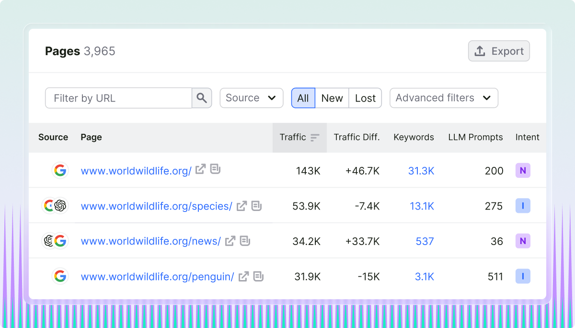The width and height of the screenshot is (575, 328).
Task: Click the 143K traffic value
Action: point(308,171)
